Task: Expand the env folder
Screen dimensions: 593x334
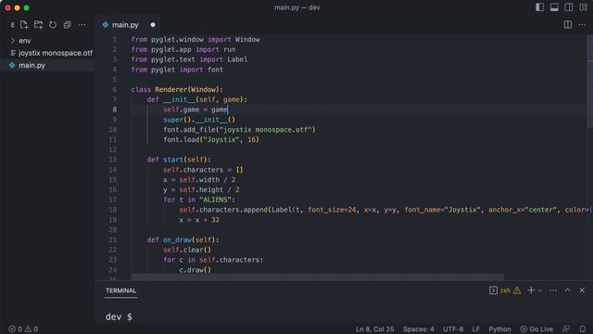Action: 25,41
